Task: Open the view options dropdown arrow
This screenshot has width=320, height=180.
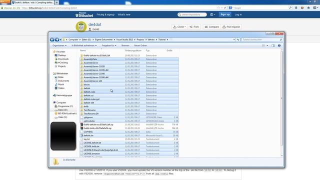Action: coord(267,45)
